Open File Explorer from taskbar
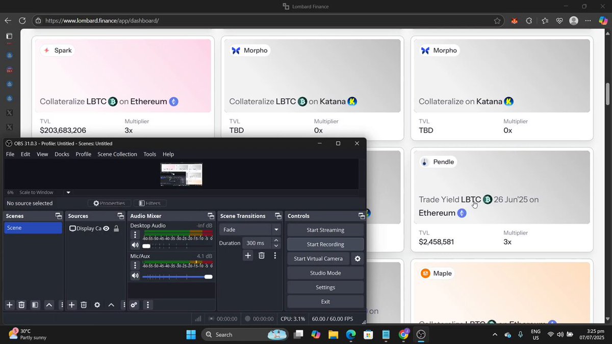 click(333, 335)
